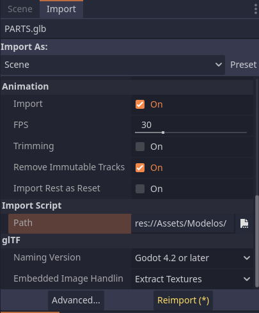Open the Import As Scene dropdown
This screenshot has height=313, width=259.
pyautogui.click(x=113, y=65)
